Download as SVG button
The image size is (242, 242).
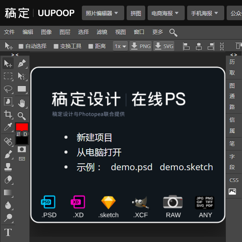(x=164, y=46)
